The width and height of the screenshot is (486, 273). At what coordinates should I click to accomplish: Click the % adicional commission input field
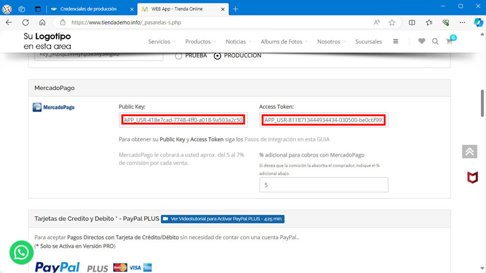coord(323,185)
